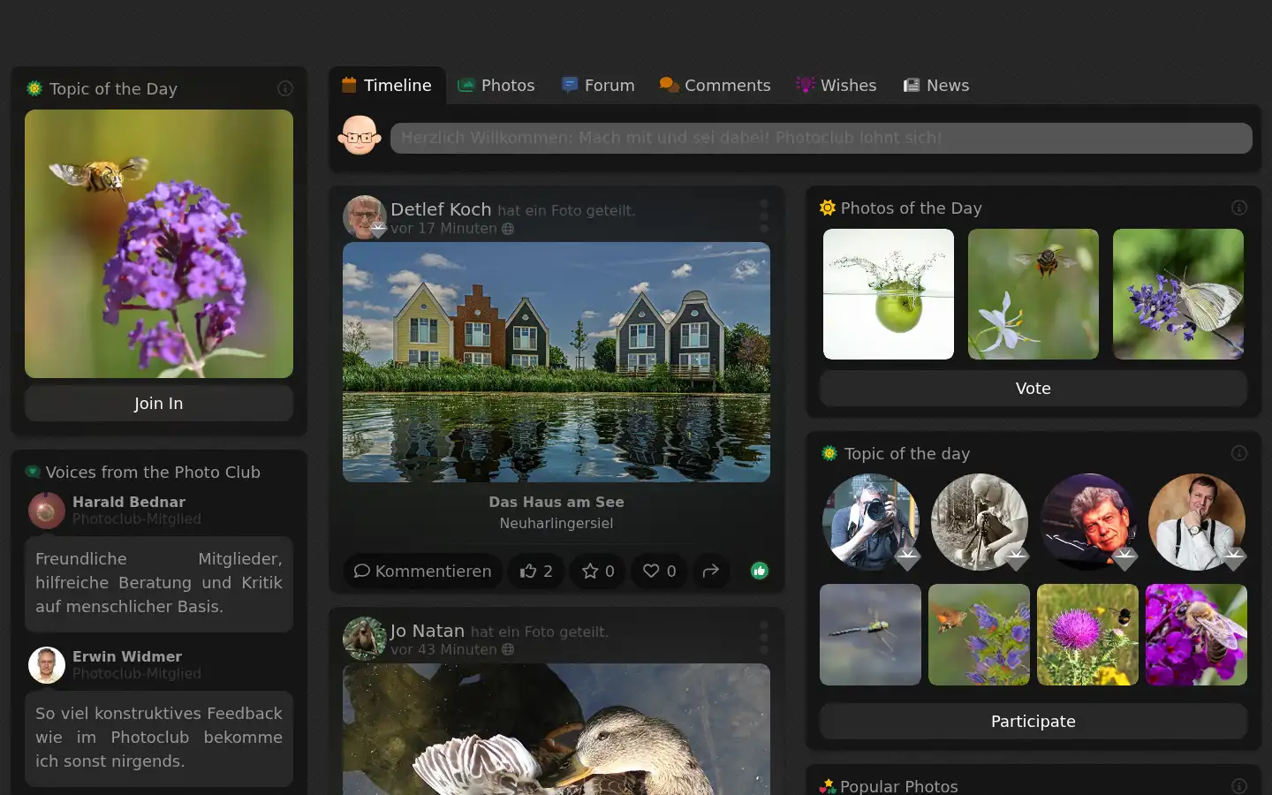Image resolution: width=1272 pixels, height=795 pixels.
Task: Open green apple splash photo of the day
Action: (x=889, y=294)
